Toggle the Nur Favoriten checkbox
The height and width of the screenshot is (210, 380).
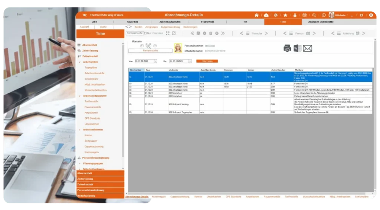pos(145,33)
